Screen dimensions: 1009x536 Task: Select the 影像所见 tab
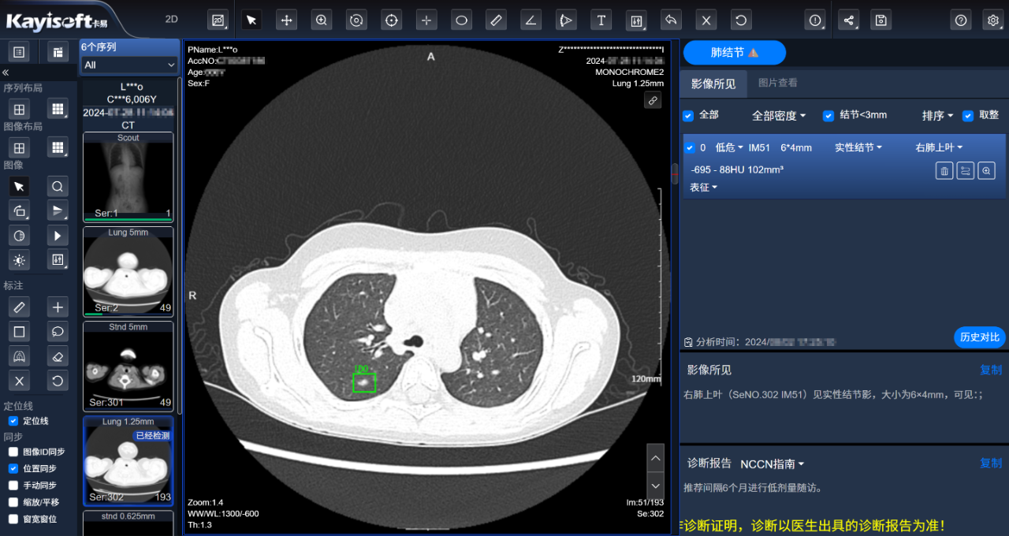(x=713, y=84)
